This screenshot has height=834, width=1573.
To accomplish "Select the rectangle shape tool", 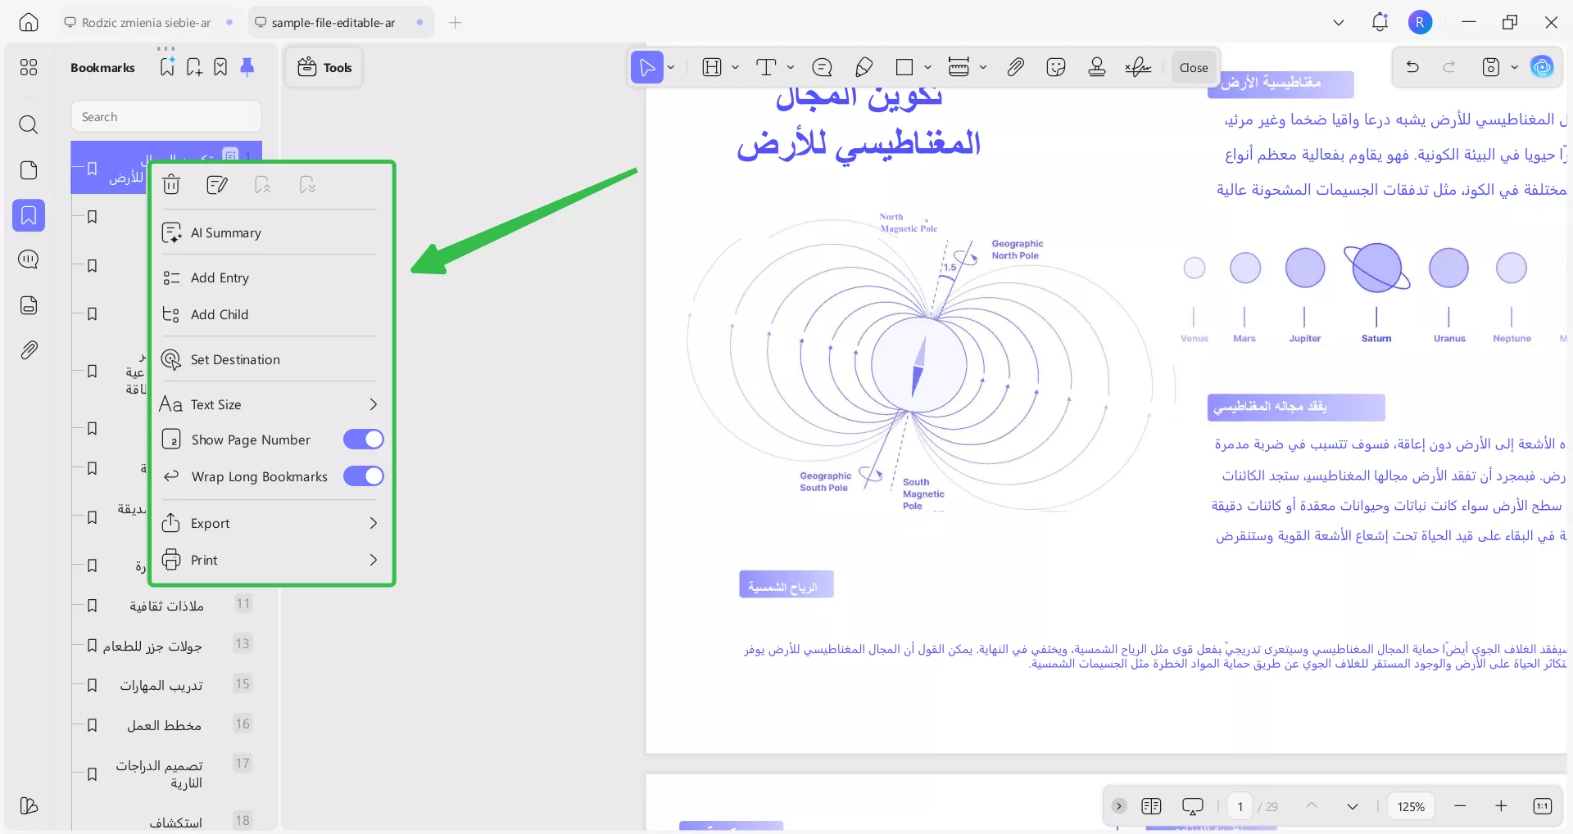I will (x=904, y=67).
